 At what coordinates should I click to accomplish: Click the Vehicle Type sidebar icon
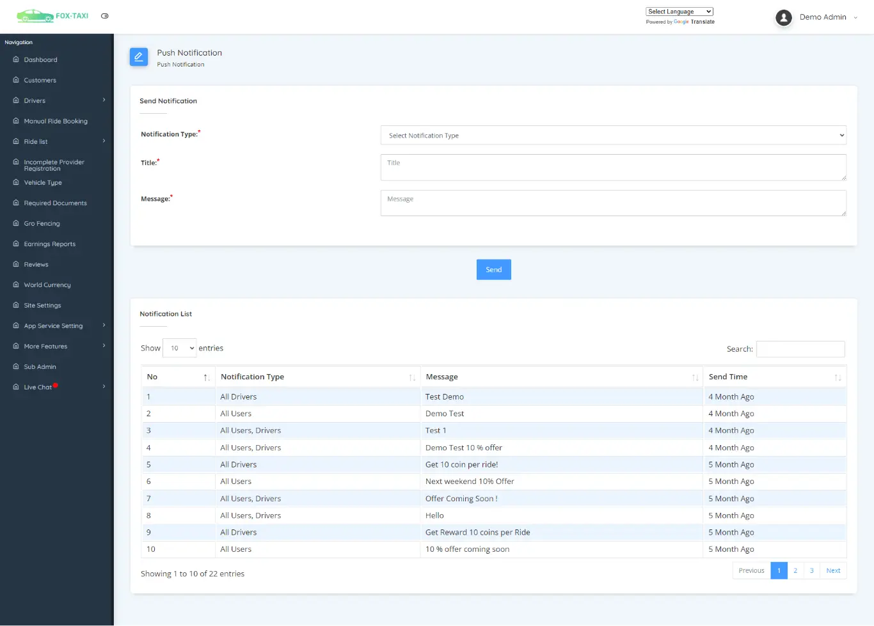tap(16, 182)
